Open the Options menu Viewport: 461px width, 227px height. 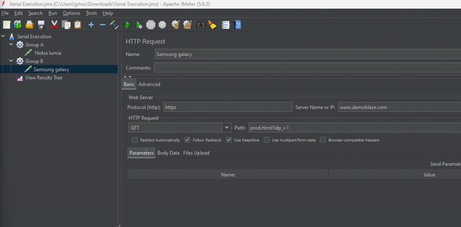72,13
